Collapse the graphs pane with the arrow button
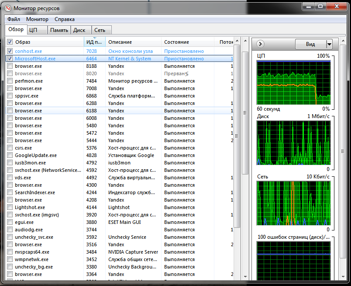This screenshot has height=286, width=351. click(260, 44)
